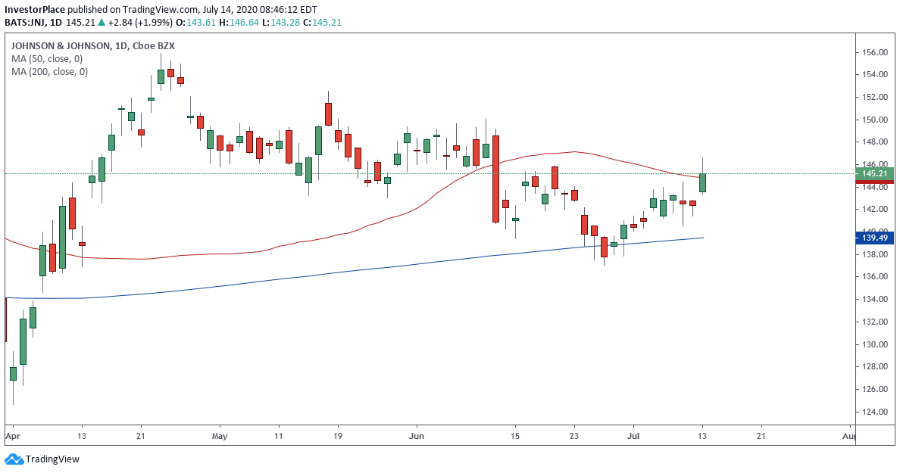
Task: Select the BATS:JNJ ticker symbol text
Action: point(23,23)
